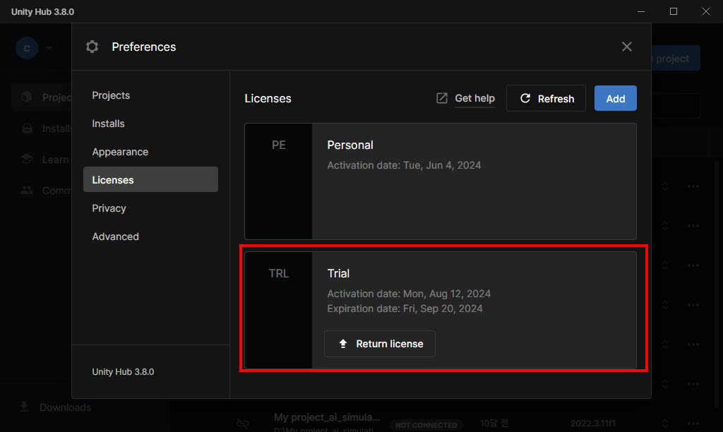Click Personal activation date Tue, Jun 4, 2024
The image size is (723, 432).
click(x=404, y=165)
